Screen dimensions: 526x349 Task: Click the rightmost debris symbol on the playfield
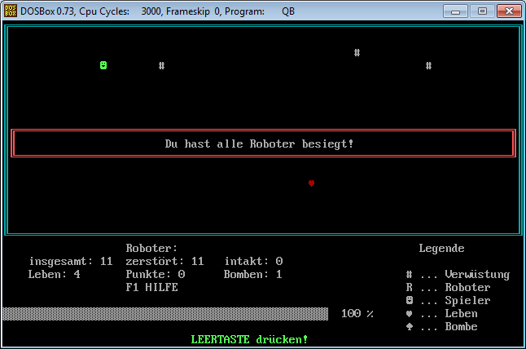pos(428,65)
